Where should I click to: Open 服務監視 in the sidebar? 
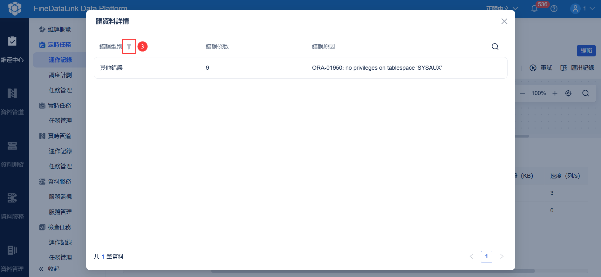click(60, 197)
